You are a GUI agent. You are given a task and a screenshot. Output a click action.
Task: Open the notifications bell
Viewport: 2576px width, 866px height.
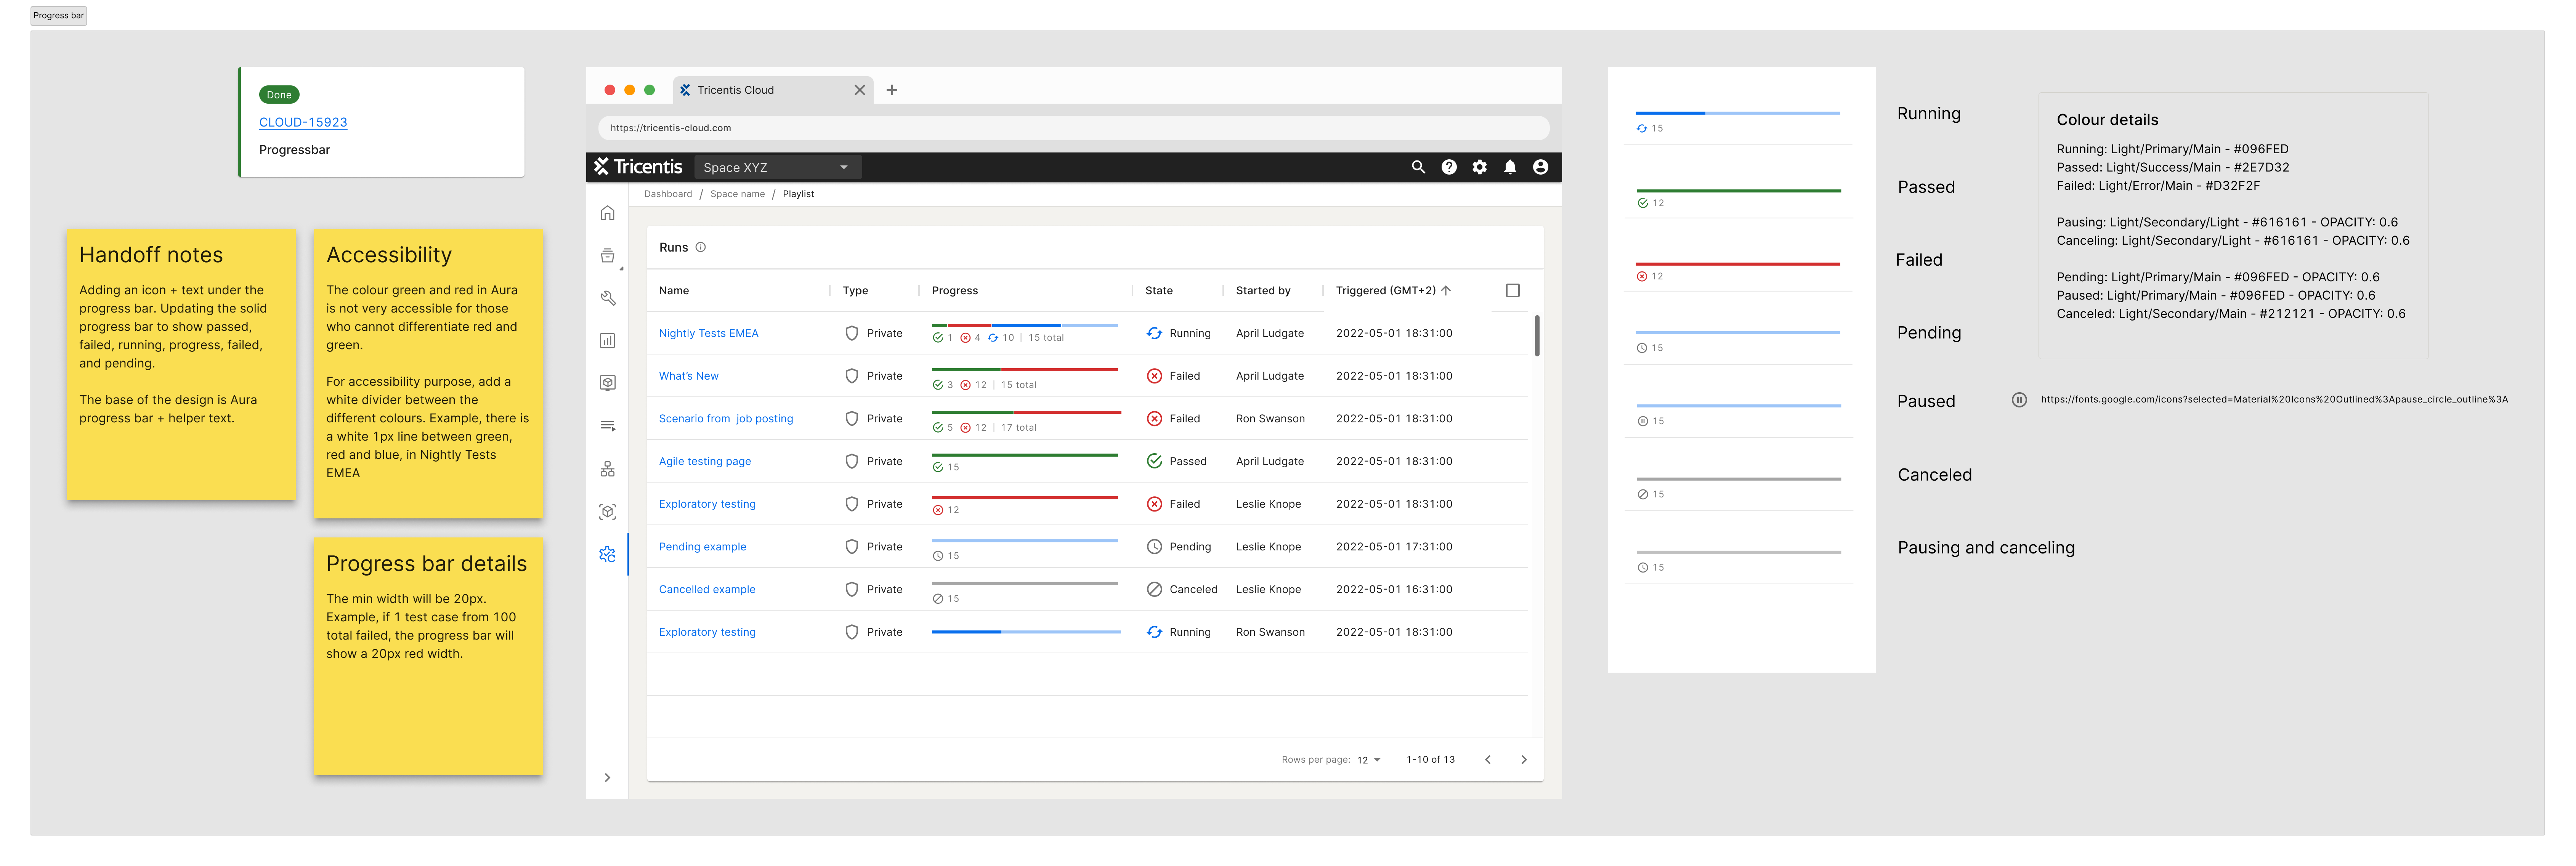(x=1510, y=167)
